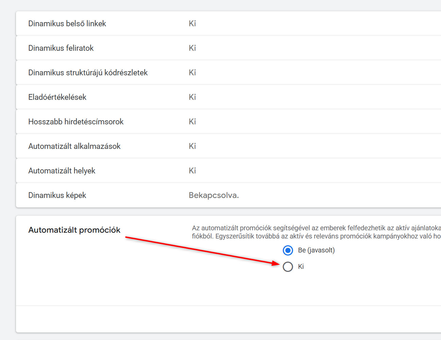Screen dimensions: 441x340
Task: Click the "Ki" value for Hosszabb hirdetéscímsorok
Action: (x=192, y=122)
